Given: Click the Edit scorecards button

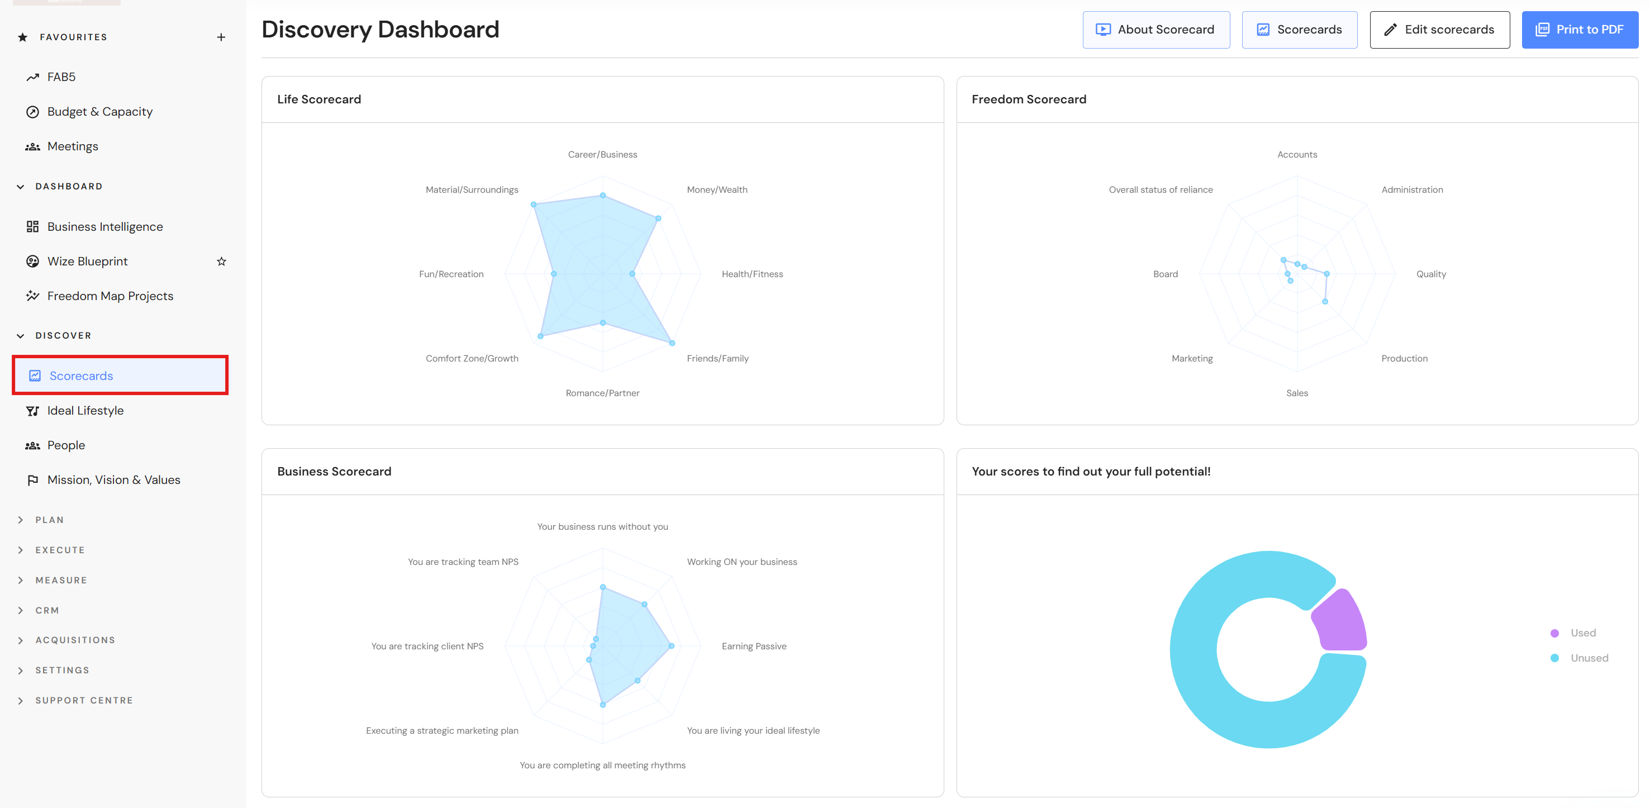Looking at the screenshot, I should [1439, 30].
